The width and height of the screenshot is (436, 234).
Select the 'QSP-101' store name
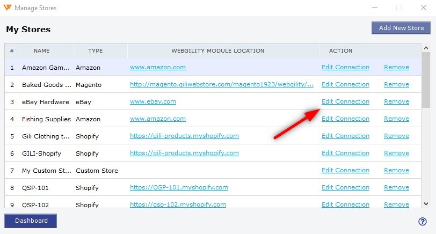(35, 188)
